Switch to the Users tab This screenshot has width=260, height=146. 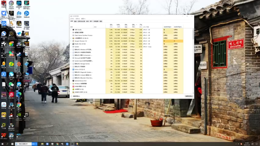tap(91, 21)
